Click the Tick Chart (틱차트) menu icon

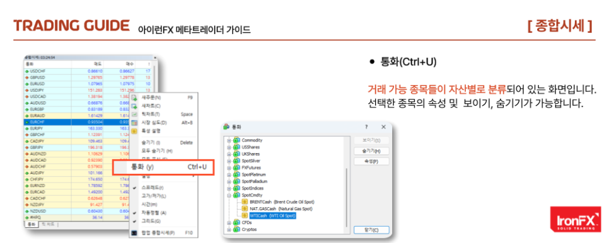point(134,115)
